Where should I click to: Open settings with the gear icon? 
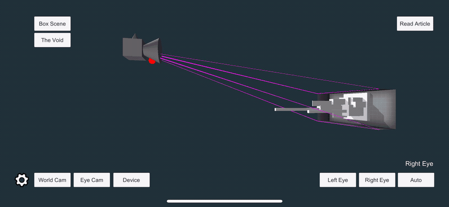click(x=22, y=180)
